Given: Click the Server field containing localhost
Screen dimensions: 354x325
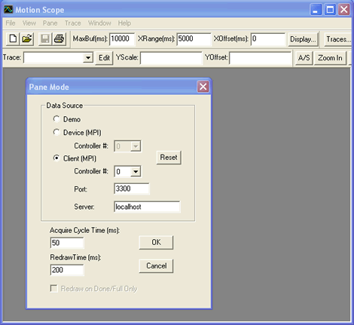Looking at the screenshot, I should pyautogui.click(x=147, y=207).
